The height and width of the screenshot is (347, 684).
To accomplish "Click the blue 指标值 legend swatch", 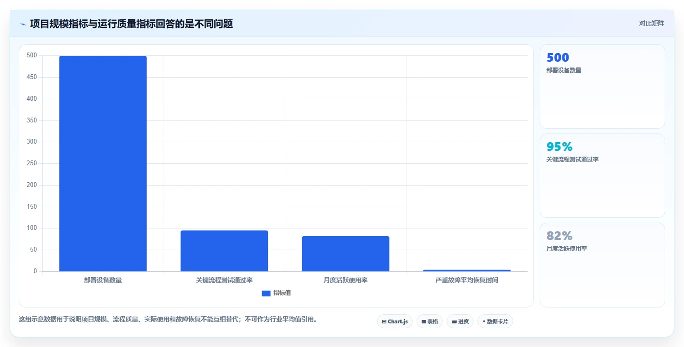I will click(x=266, y=293).
